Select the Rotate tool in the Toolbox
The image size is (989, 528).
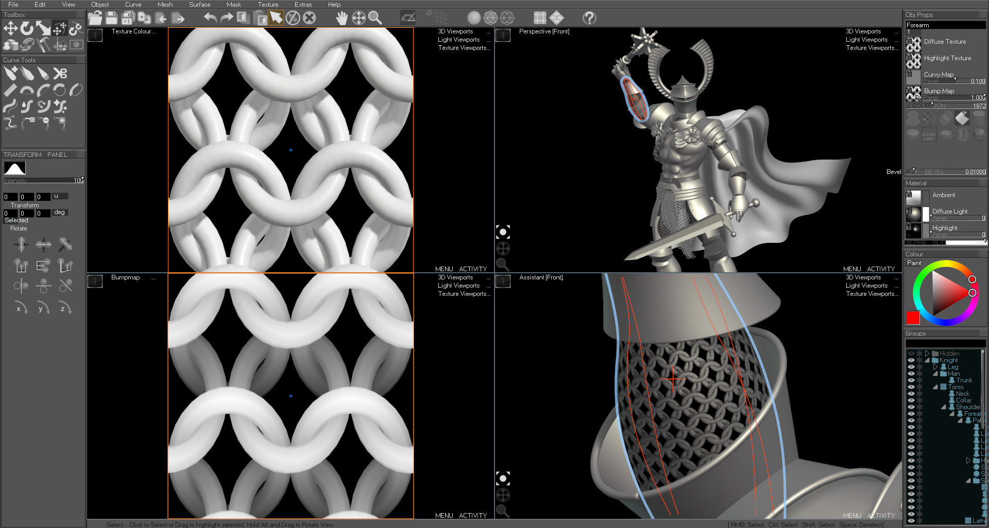coord(27,28)
